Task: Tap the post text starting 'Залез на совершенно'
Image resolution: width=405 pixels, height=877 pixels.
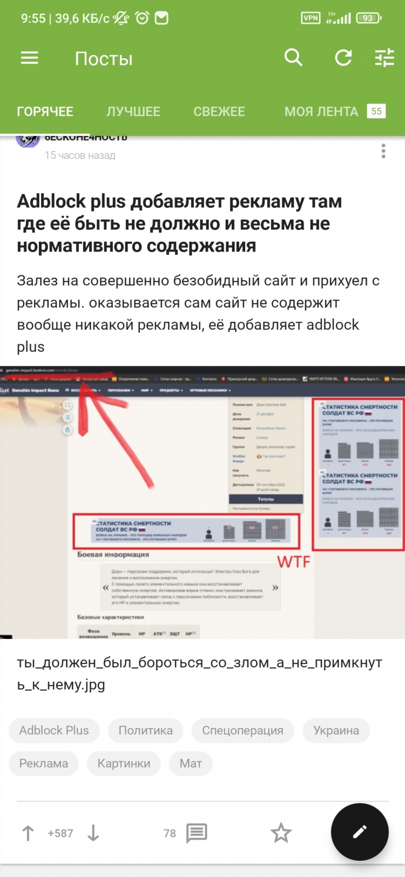Action: (198, 314)
